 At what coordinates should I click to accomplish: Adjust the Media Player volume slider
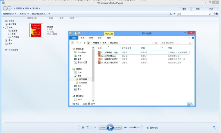135,127
